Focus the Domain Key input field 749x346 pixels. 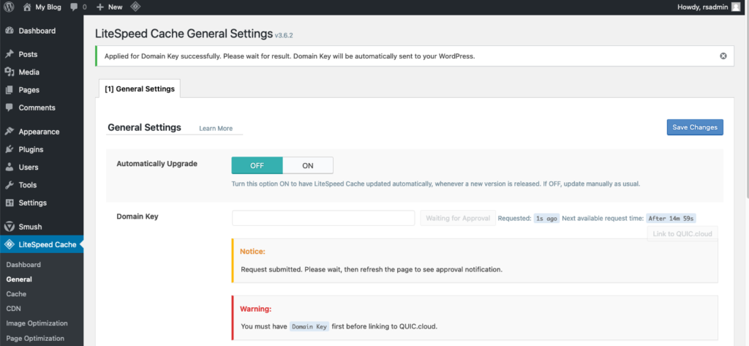pos(323,218)
